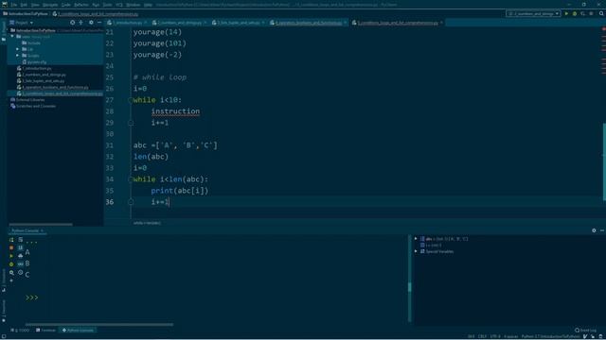Switch to the 3_lists_tuples_and_sets.py tab
The width and height of the screenshot is (606, 340).
pos(238,23)
